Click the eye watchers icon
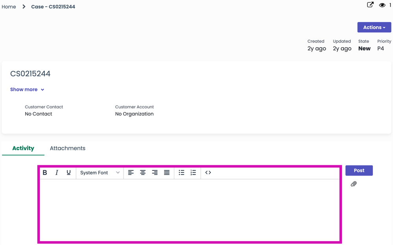The width and height of the screenshot is (393, 245). pyautogui.click(x=382, y=5)
